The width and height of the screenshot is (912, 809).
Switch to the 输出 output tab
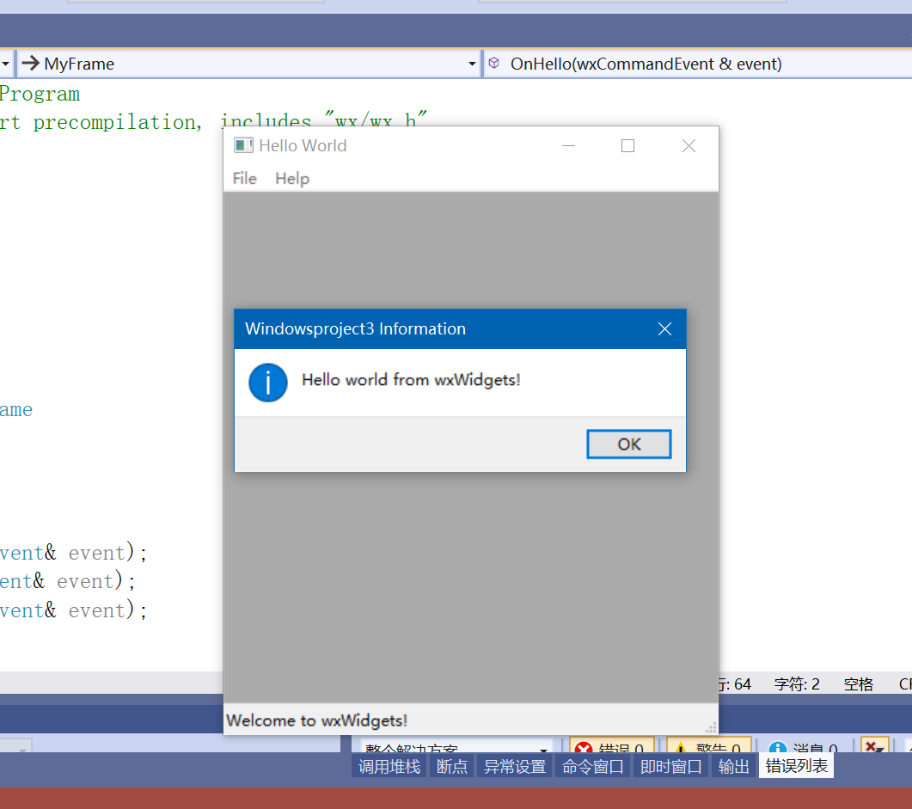(732, 765)
